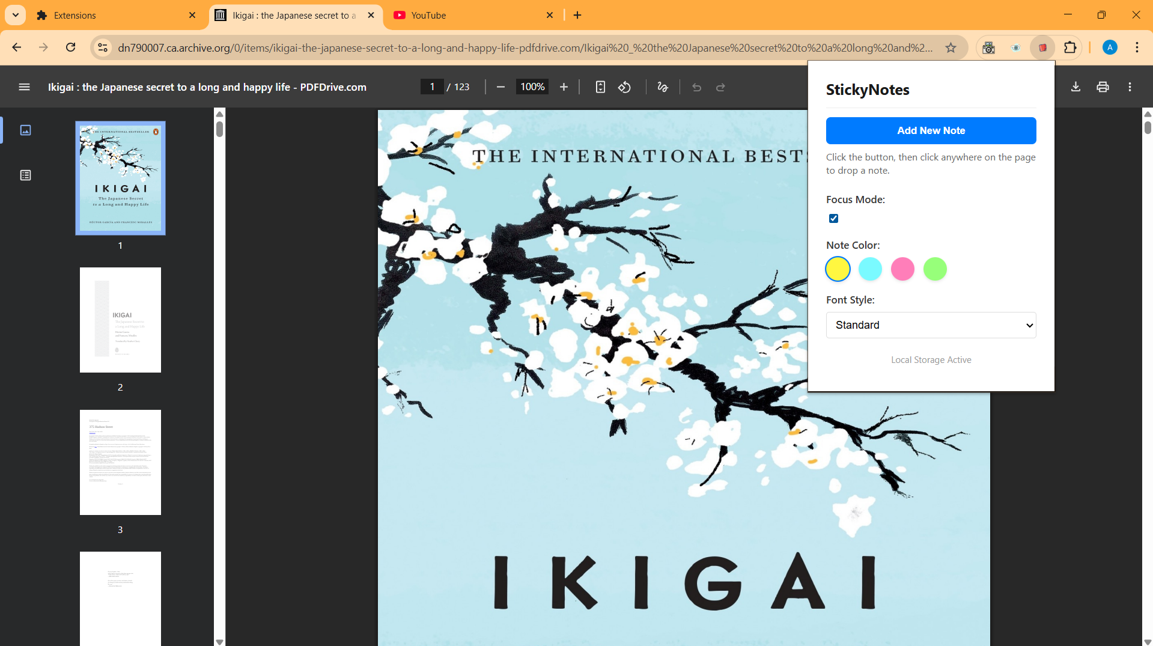Download the PDF file

point(1075,87)
